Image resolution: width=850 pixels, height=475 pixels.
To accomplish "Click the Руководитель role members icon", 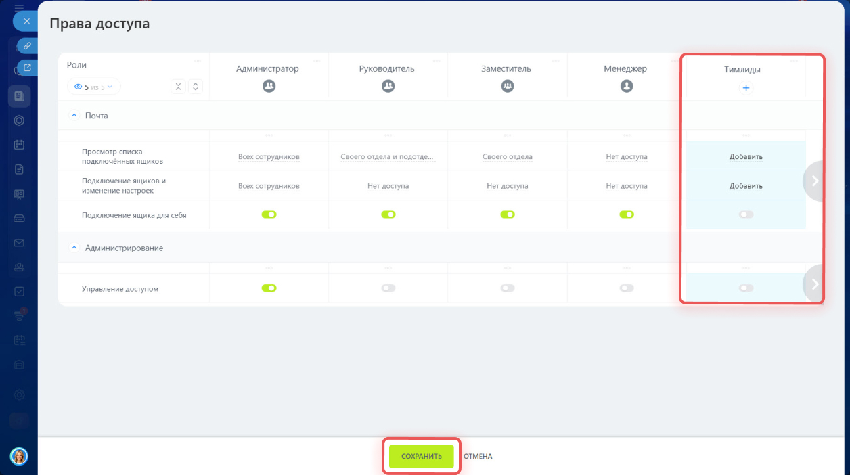I will tap(388, 86).
